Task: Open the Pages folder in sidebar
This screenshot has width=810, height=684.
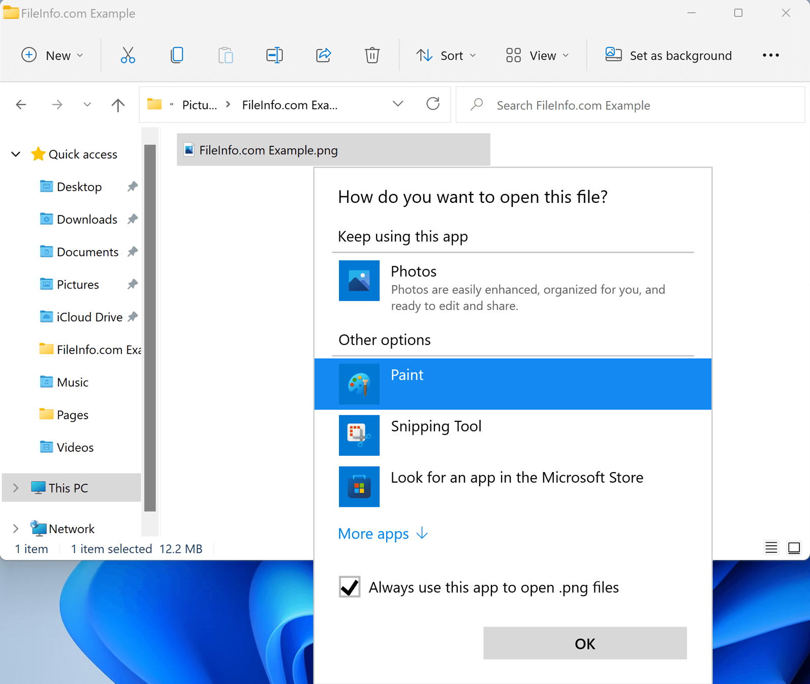Action: 73,414
